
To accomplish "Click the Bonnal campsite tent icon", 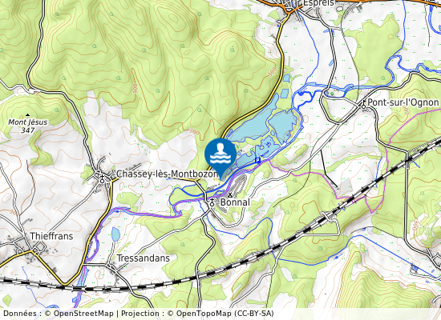I will (230, 194).
